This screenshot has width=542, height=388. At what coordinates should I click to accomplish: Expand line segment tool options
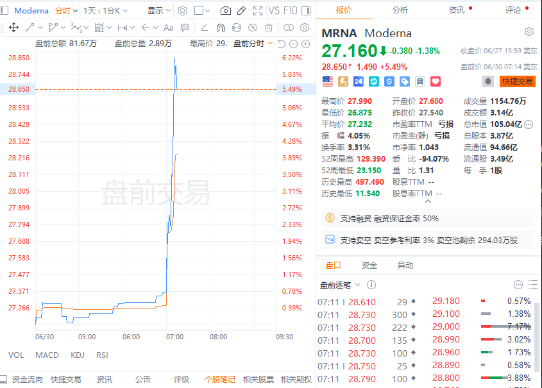click(40, 28)
